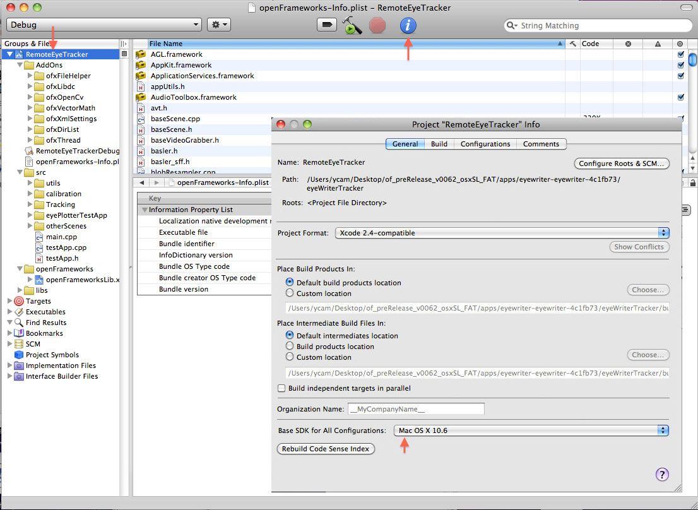Viewport: 698px width, 510px height.
Task: Open the gear Action menu in toolbar
Action: (218, 25)
